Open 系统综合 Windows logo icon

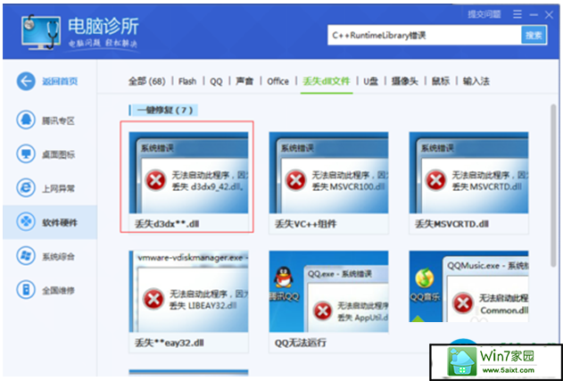tap(26, 256)
